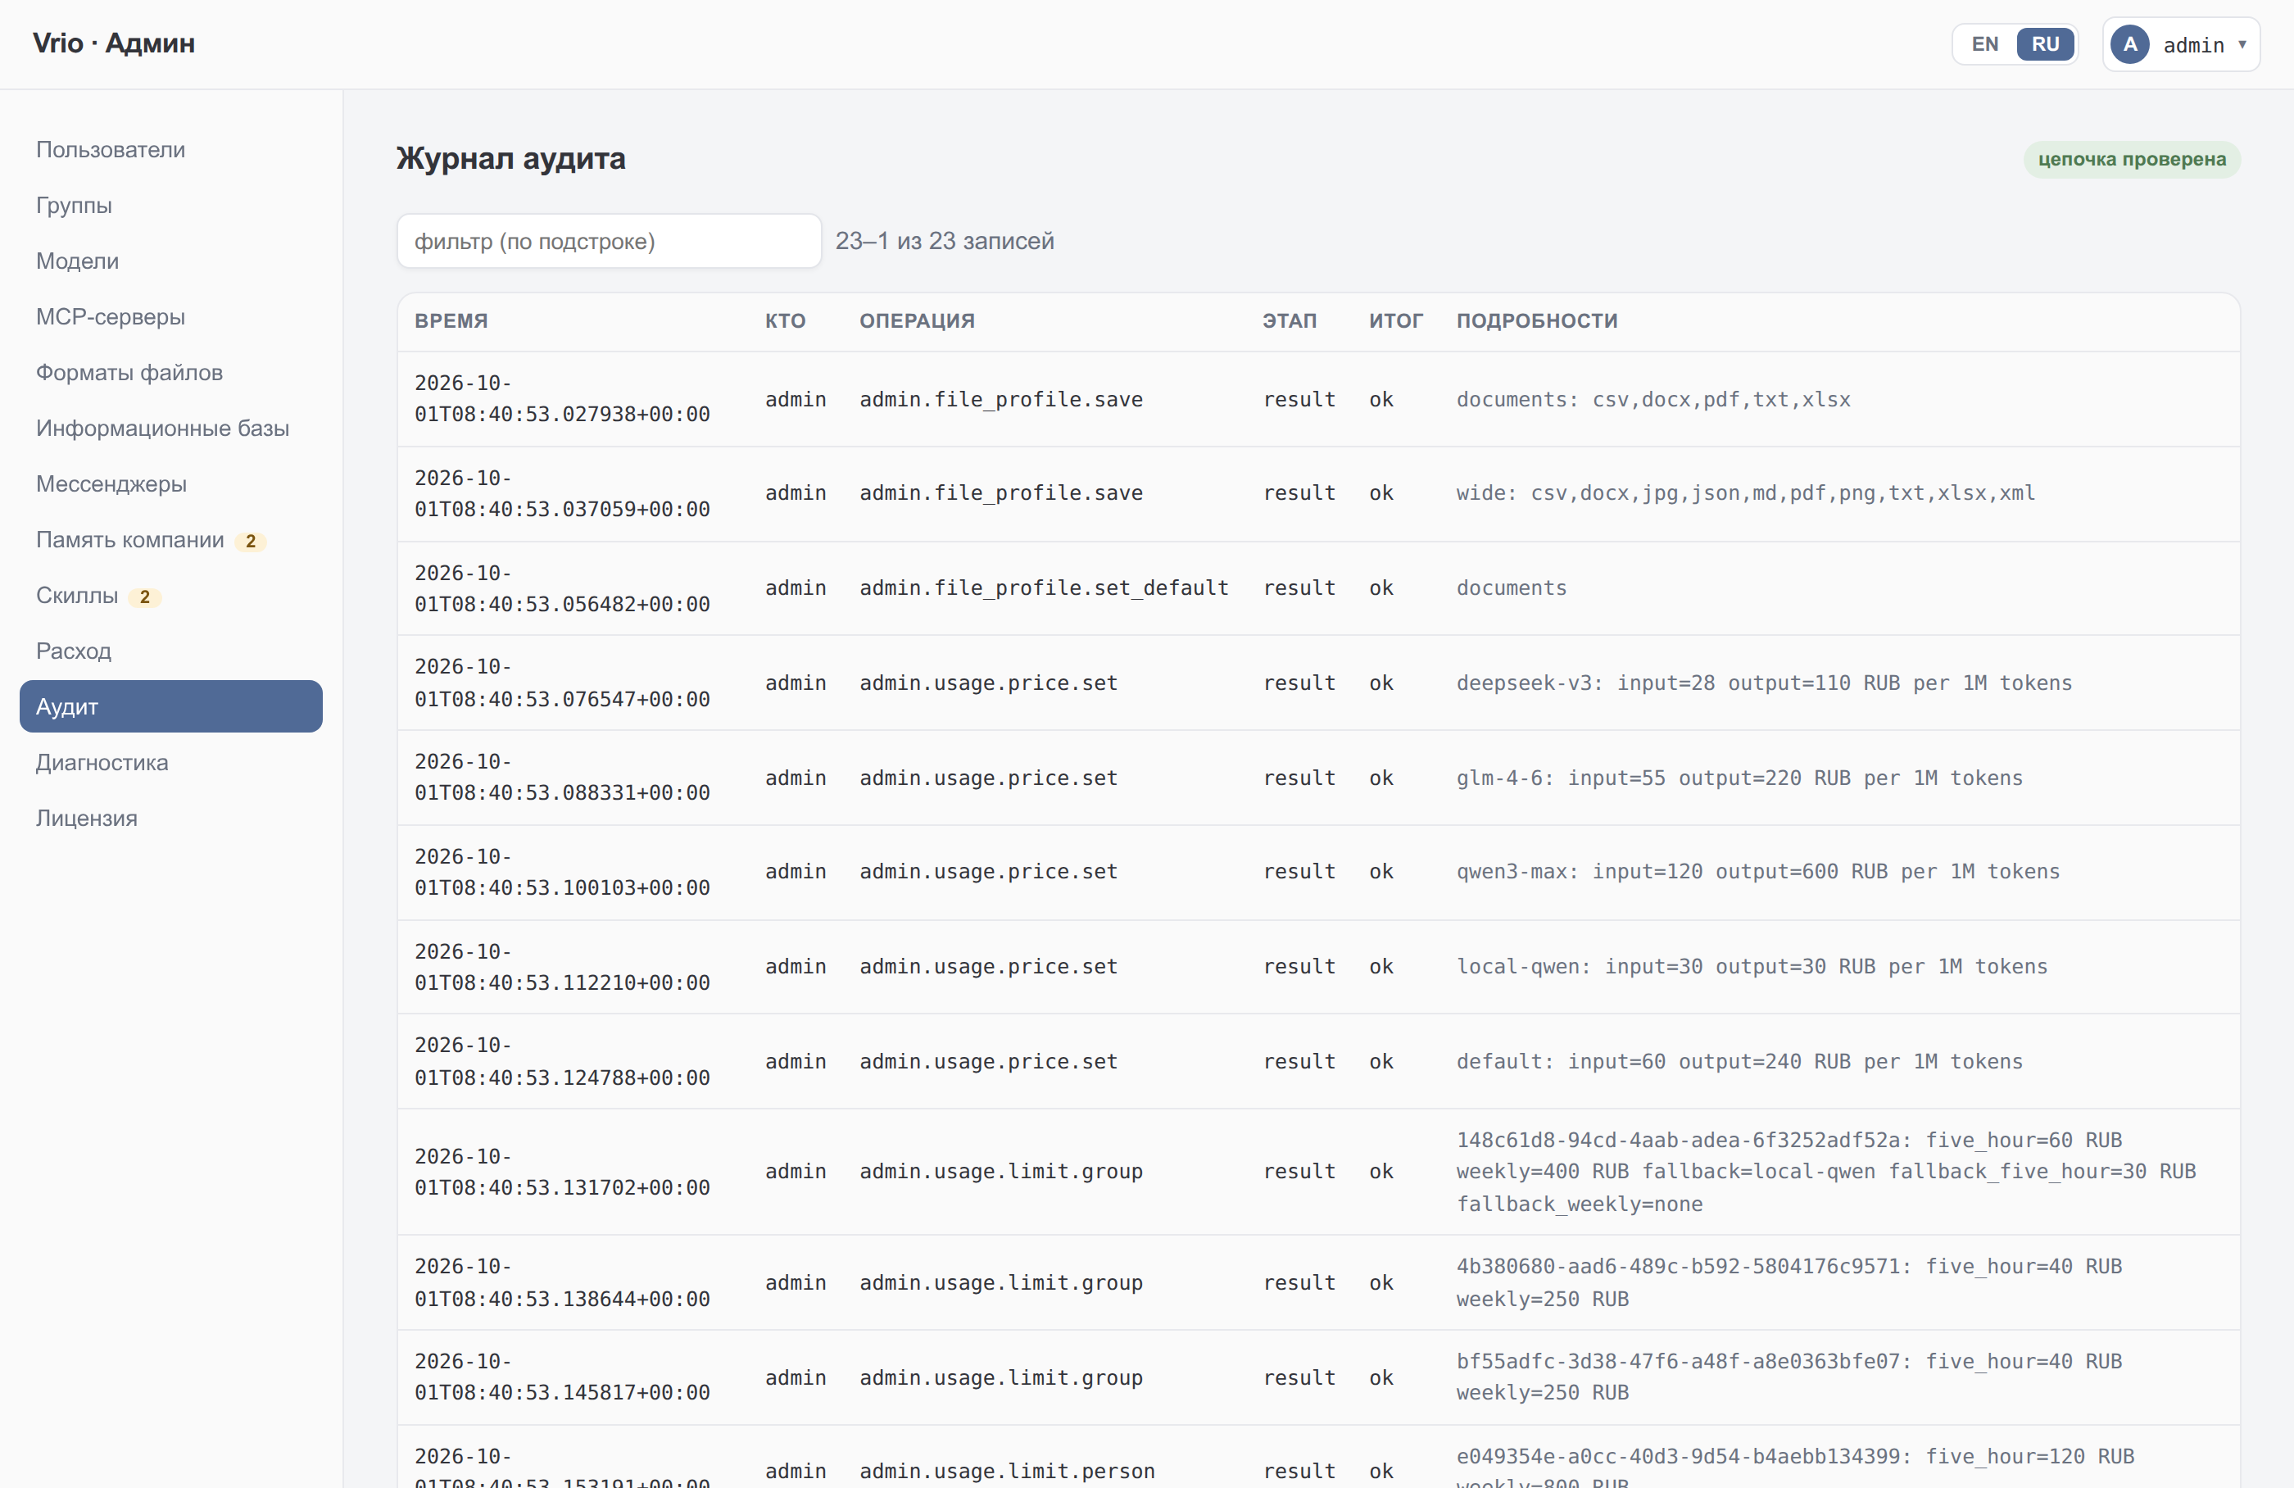Open the admin user dropdown
2294x1488 pixels.
[2180, 44]
